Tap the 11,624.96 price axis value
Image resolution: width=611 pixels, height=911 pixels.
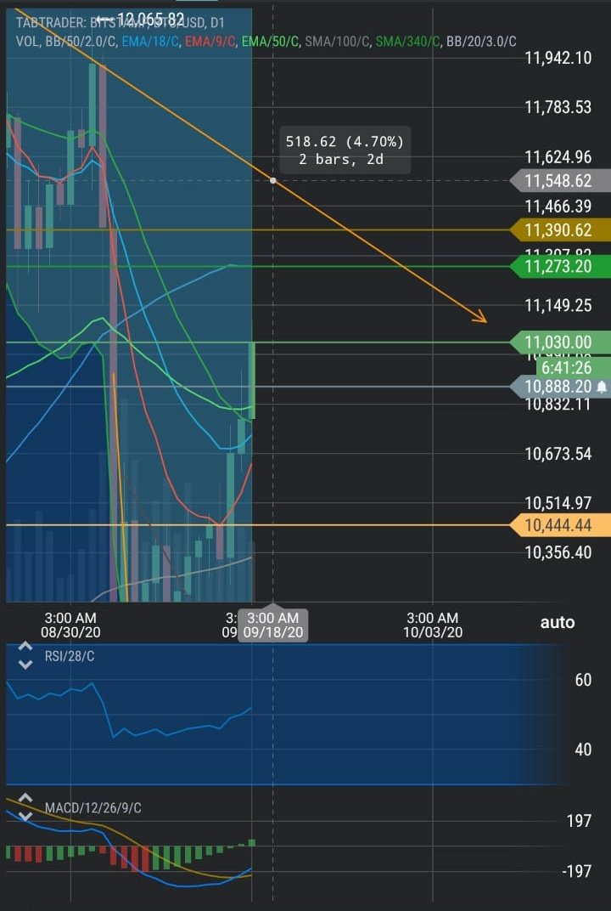point(558,157)
